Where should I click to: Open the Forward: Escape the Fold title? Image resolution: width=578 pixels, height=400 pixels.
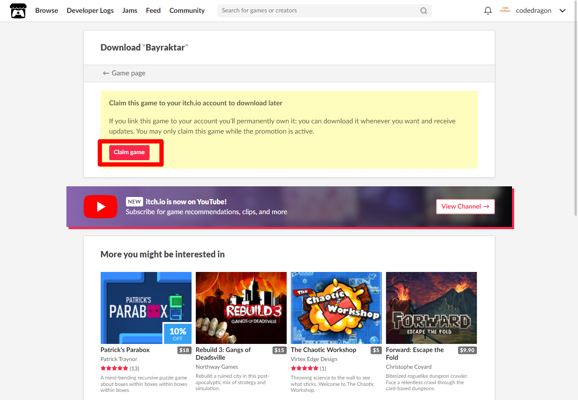(415, 354)
